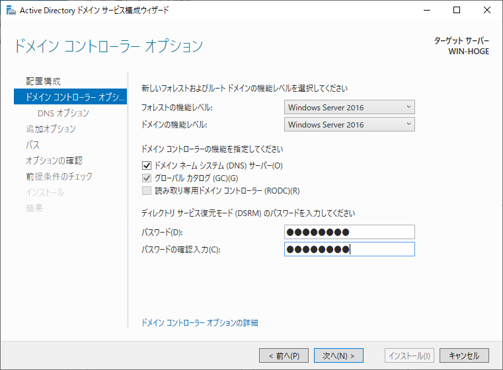This screenshot has height=370, width=503.
Task: Click the パスワードの確認入力(C) input field
Action: click(x=350, y=249)
